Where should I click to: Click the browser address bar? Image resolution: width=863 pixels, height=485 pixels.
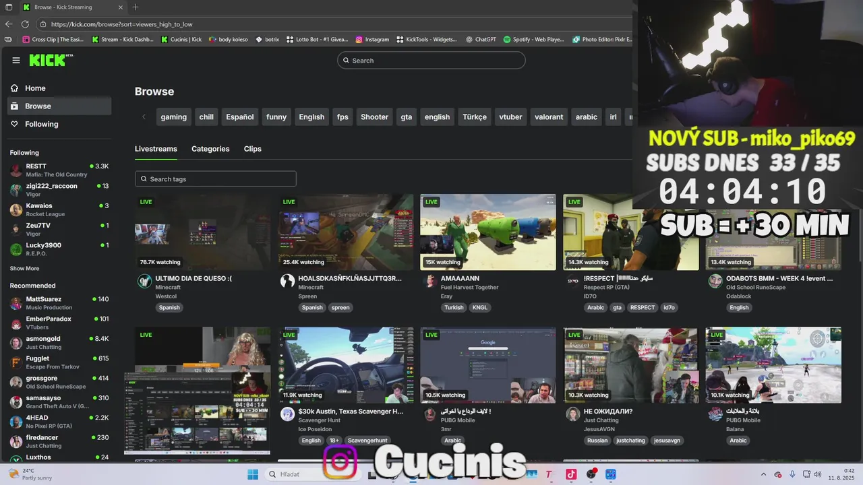[x=334, y=24]
